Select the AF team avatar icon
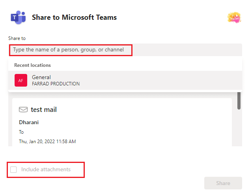This screenshot has width=250, height=191. tap(21, 80)
